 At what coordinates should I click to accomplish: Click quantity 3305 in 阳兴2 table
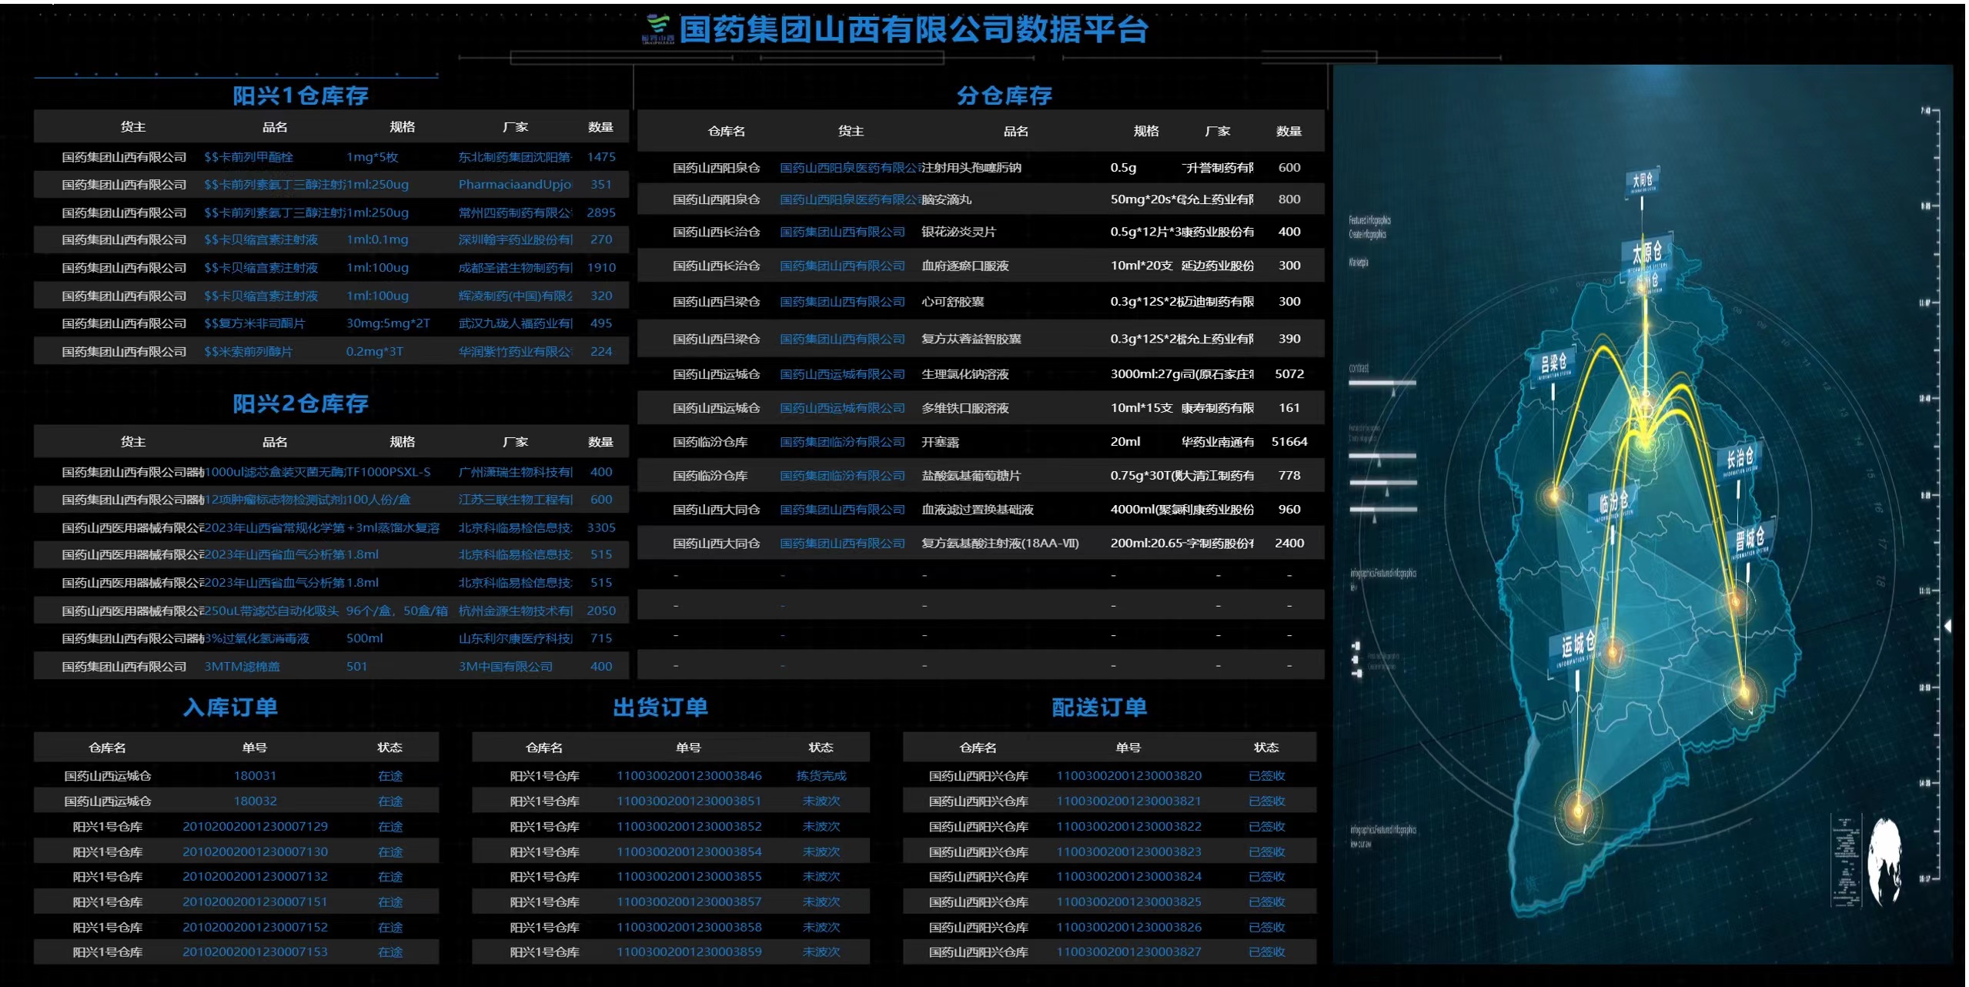(x=601, y=527)
